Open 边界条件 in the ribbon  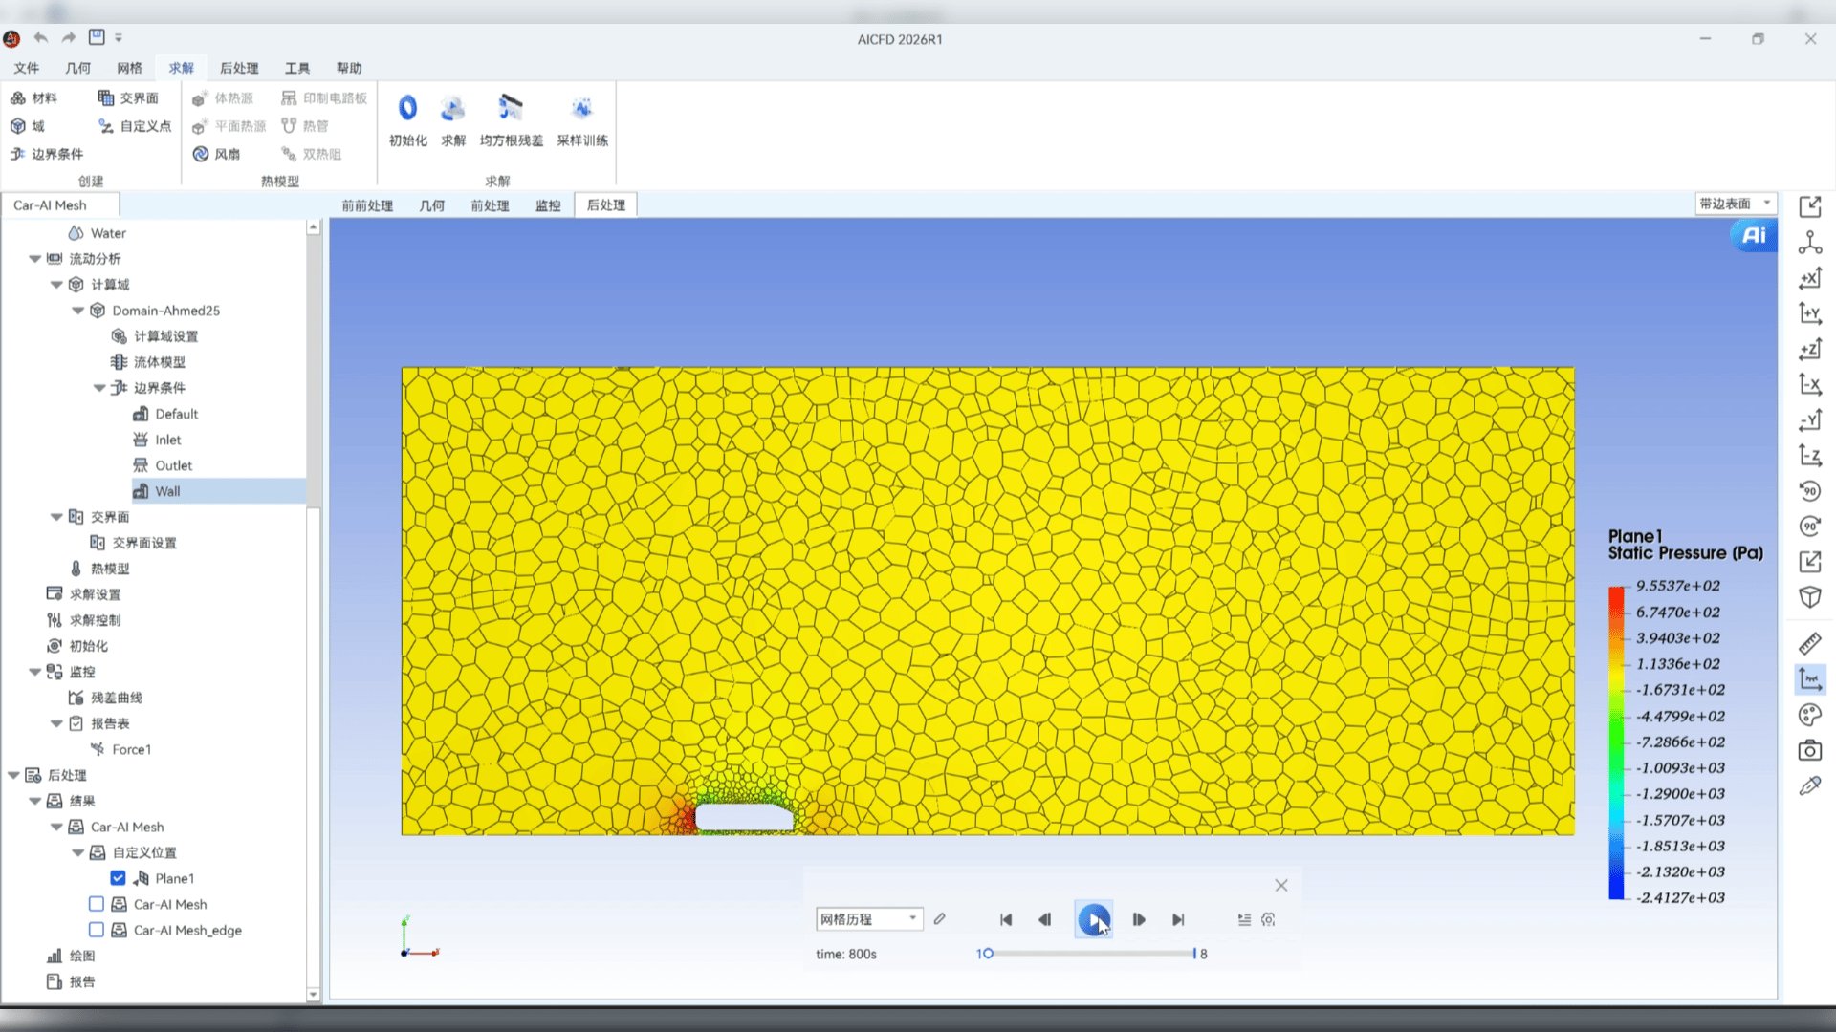click(x=47, y=154)
